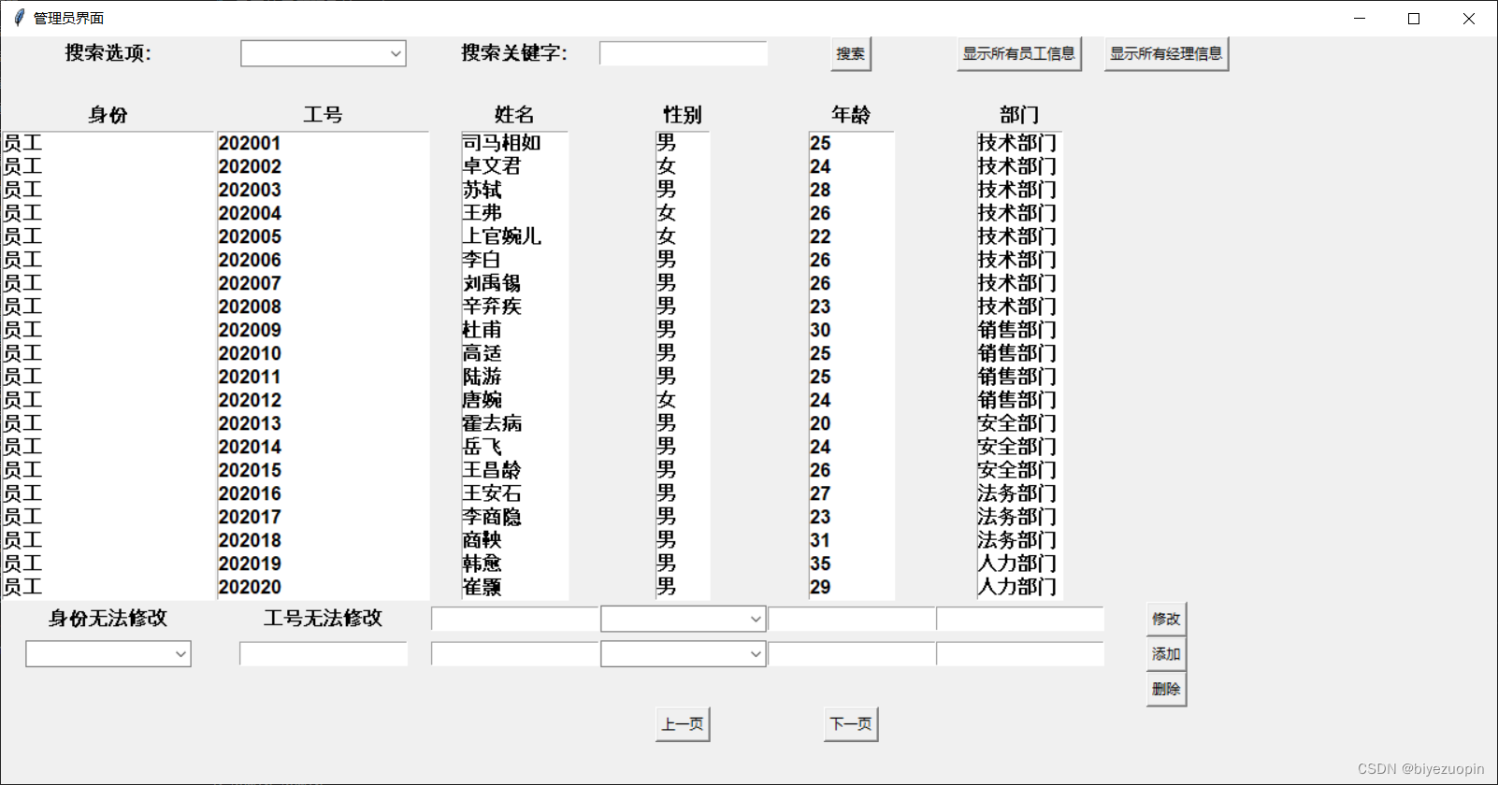Screen dimensions: 1498x785
Task: Click department input field in add row
Action: (x=1020, y=654)
